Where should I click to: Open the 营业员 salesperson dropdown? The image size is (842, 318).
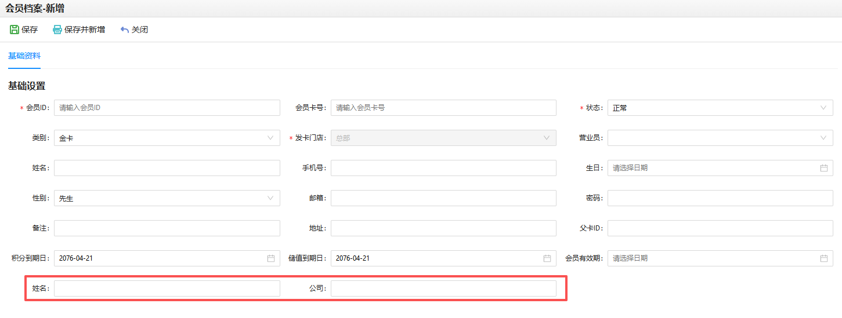[x=720, y=138]
